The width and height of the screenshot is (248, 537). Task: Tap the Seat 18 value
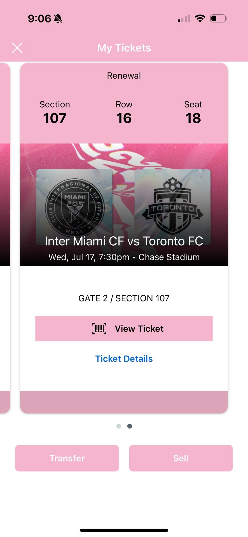point(193,118)
